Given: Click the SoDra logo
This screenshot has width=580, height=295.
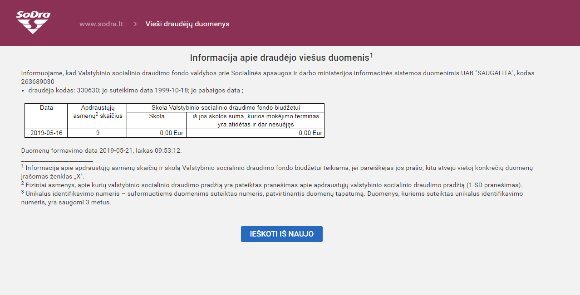Looking at the screenshot, I should pyautogui.click(x=33, y=23).
